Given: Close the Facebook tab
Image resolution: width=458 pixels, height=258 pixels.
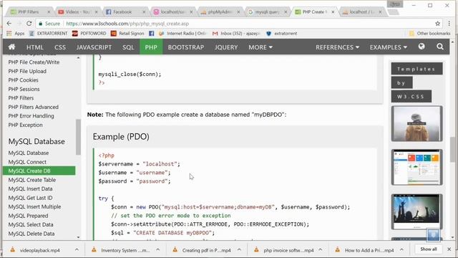Looking at the screenshot, I should click(144, 12).
